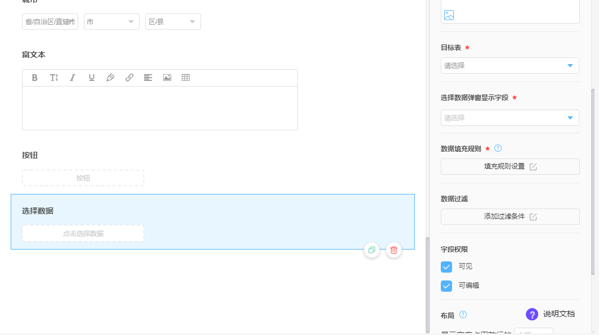This screenshot has height=335, width=599.
Task: Duplicate the 选择数据 field with copy icon
Action: pos(372,250)
